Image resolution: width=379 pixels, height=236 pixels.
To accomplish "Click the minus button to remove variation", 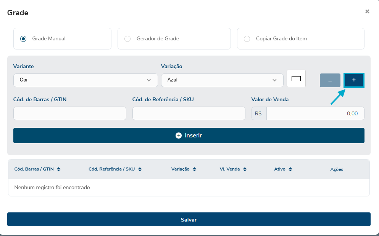I will pos(330,80).
